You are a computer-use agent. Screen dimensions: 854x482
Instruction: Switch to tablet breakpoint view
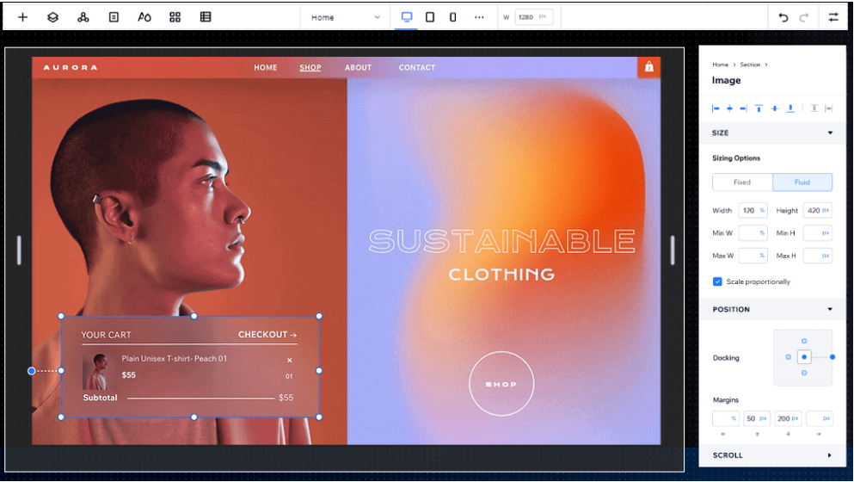point(430,17)
